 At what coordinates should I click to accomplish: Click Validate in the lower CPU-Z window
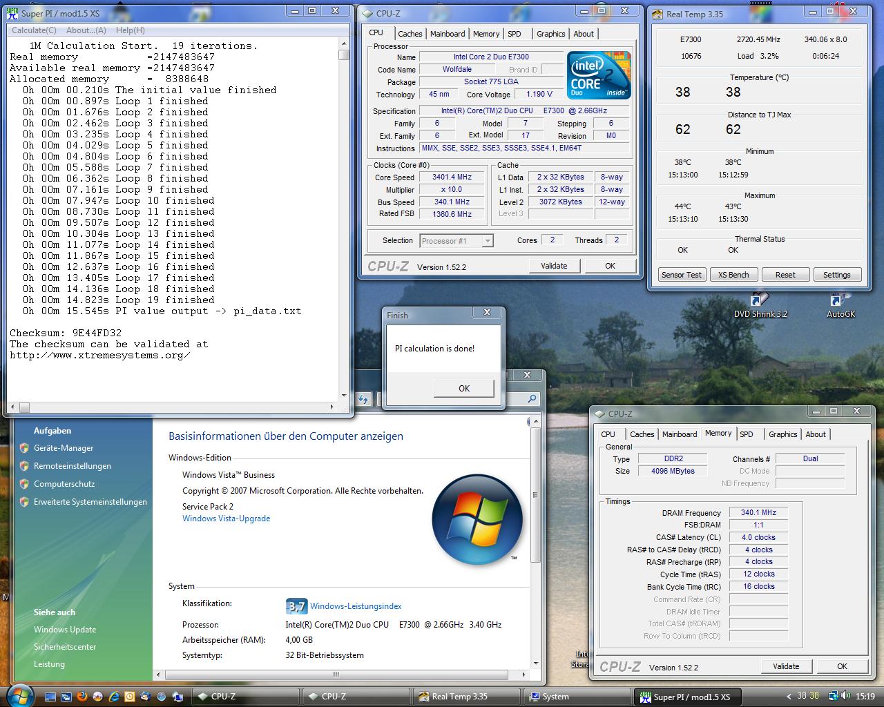pos(786,666)
